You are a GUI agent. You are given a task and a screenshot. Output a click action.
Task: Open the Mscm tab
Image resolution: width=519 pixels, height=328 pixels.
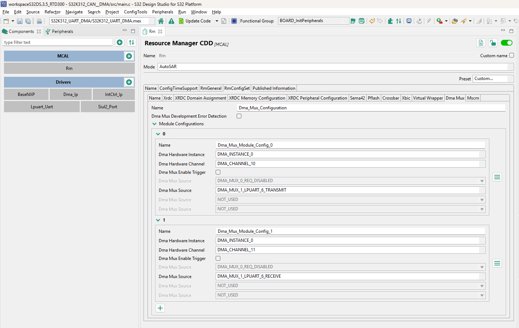473,98
